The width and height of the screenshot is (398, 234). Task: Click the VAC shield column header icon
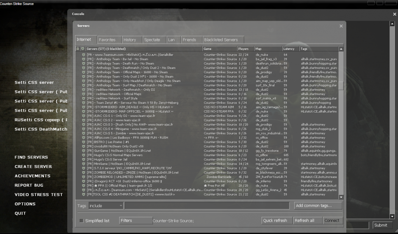83,49
